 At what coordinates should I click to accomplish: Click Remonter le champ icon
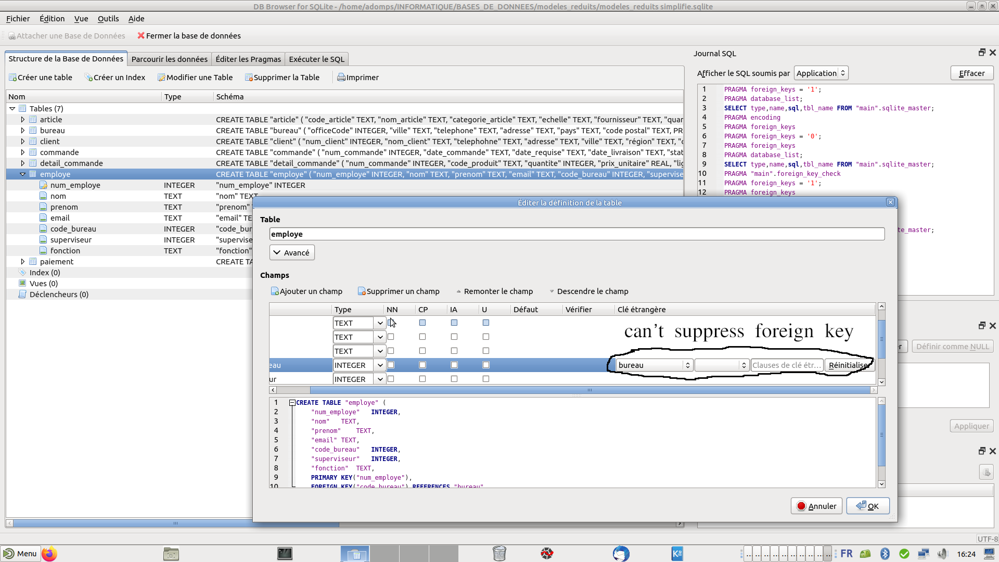494,291
